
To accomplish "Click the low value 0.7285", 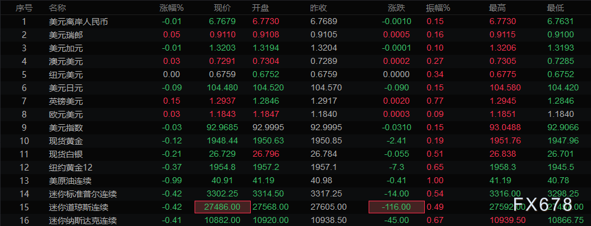I will click(560, 61).
